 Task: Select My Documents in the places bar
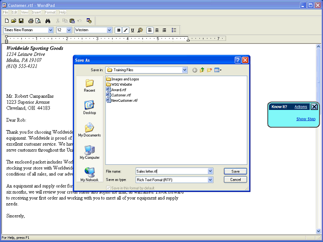pyautogui.click(x=89, y=130)
